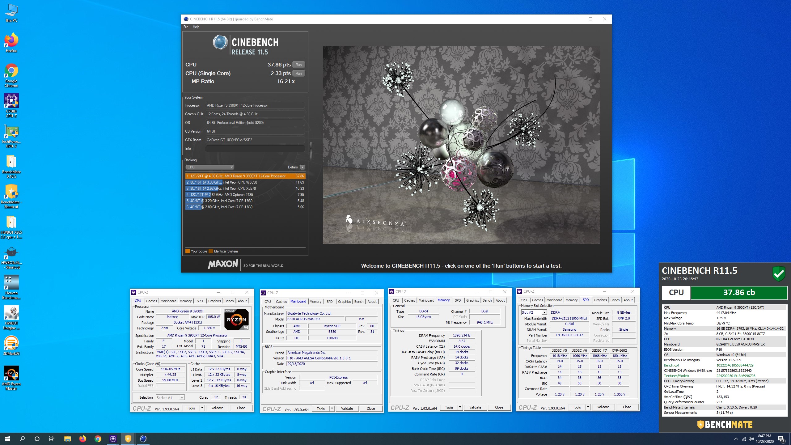The image size is (791, 445).
Task: Open About tab in SPD CPU-Z window
Action: [x=628, y=300]
